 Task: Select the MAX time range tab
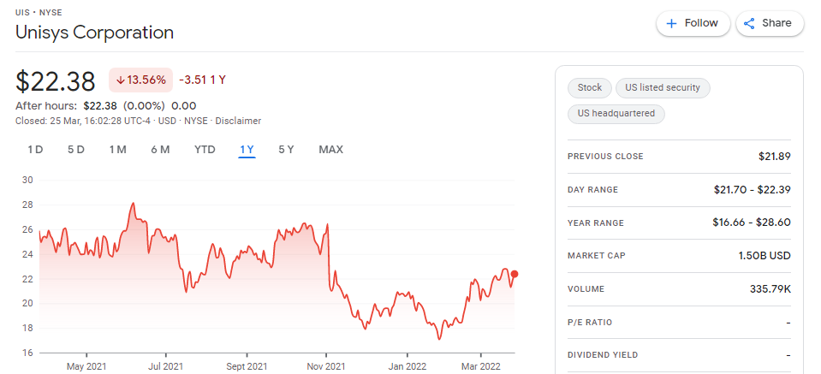click(x=331, y=150)
